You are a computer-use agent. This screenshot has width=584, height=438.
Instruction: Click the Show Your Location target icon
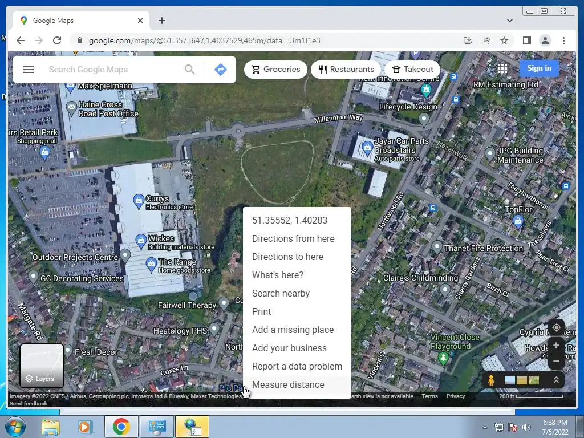556,327
